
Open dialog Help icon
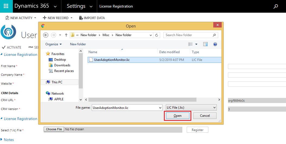215,44
